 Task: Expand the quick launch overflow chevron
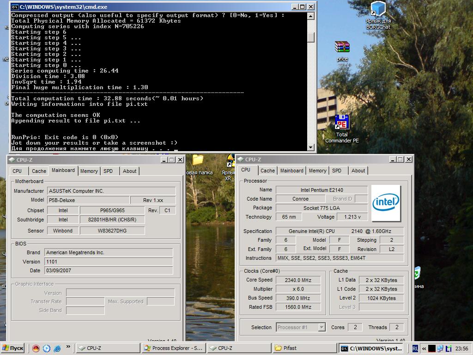tap(68, 347)
